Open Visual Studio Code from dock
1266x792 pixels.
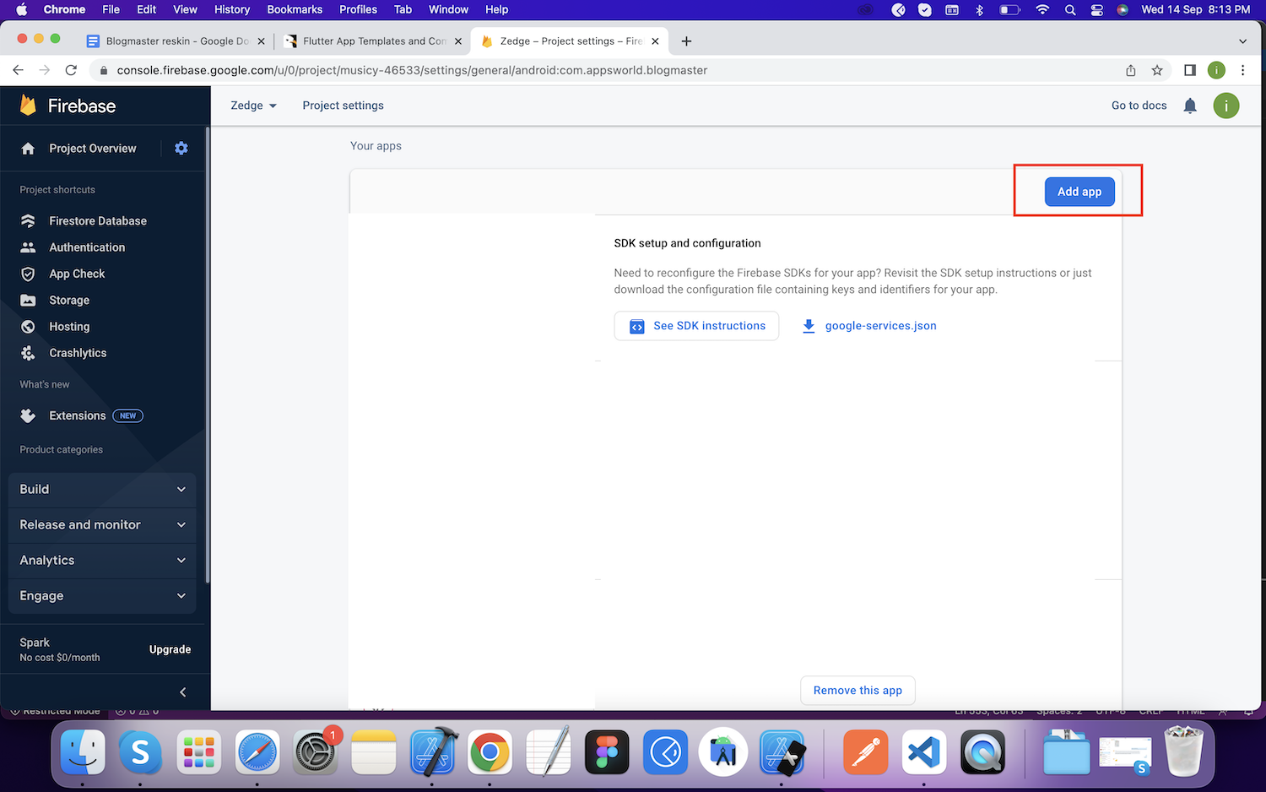click(924, 751)
